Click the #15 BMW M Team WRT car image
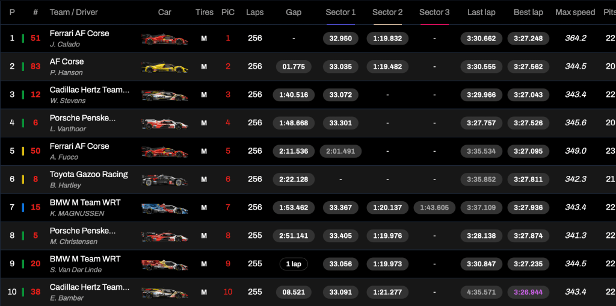 coord(164,208)
